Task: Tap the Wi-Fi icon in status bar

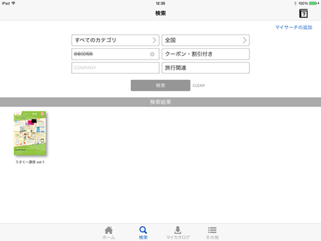Action: [x=13, y=3]
